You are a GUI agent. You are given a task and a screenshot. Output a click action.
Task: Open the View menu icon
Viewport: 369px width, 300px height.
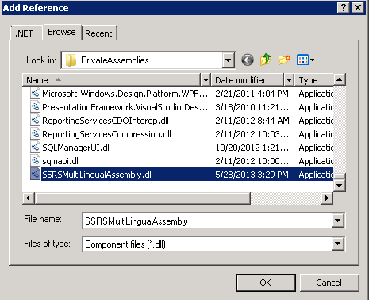click(306, 60)
